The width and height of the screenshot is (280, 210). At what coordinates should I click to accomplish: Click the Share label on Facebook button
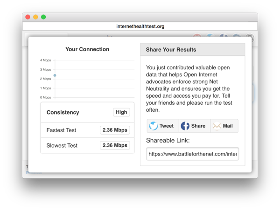click(x=198, y=126)
